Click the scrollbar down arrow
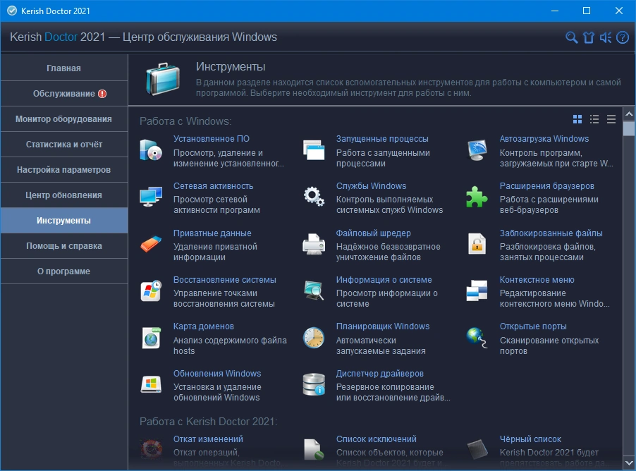636x471 pixels. [x=629, y=463]
